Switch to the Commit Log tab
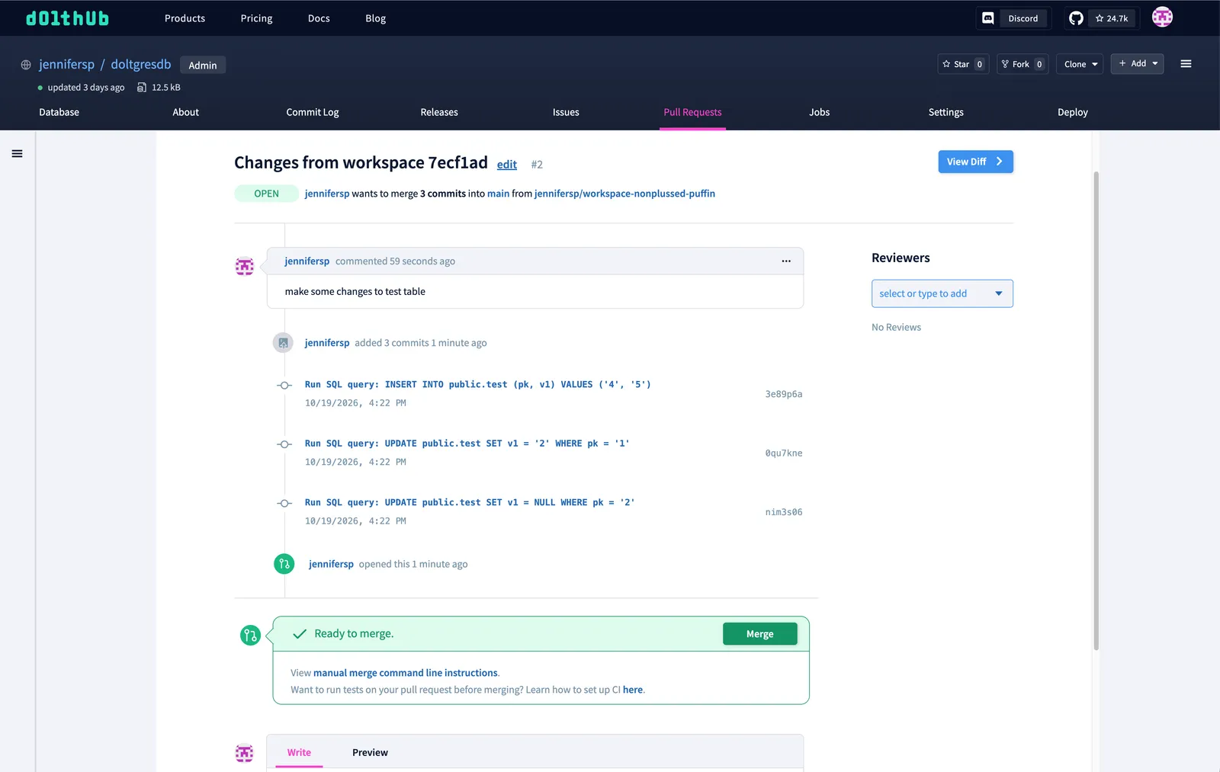 [x=313, y=112]
